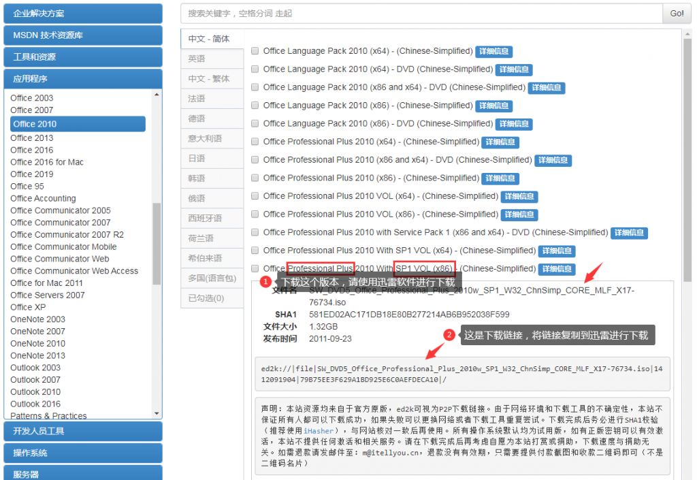This screenshot has height=480, width=697.
Task: Open Outlook 2016 entry
Action: coord(35,404)
